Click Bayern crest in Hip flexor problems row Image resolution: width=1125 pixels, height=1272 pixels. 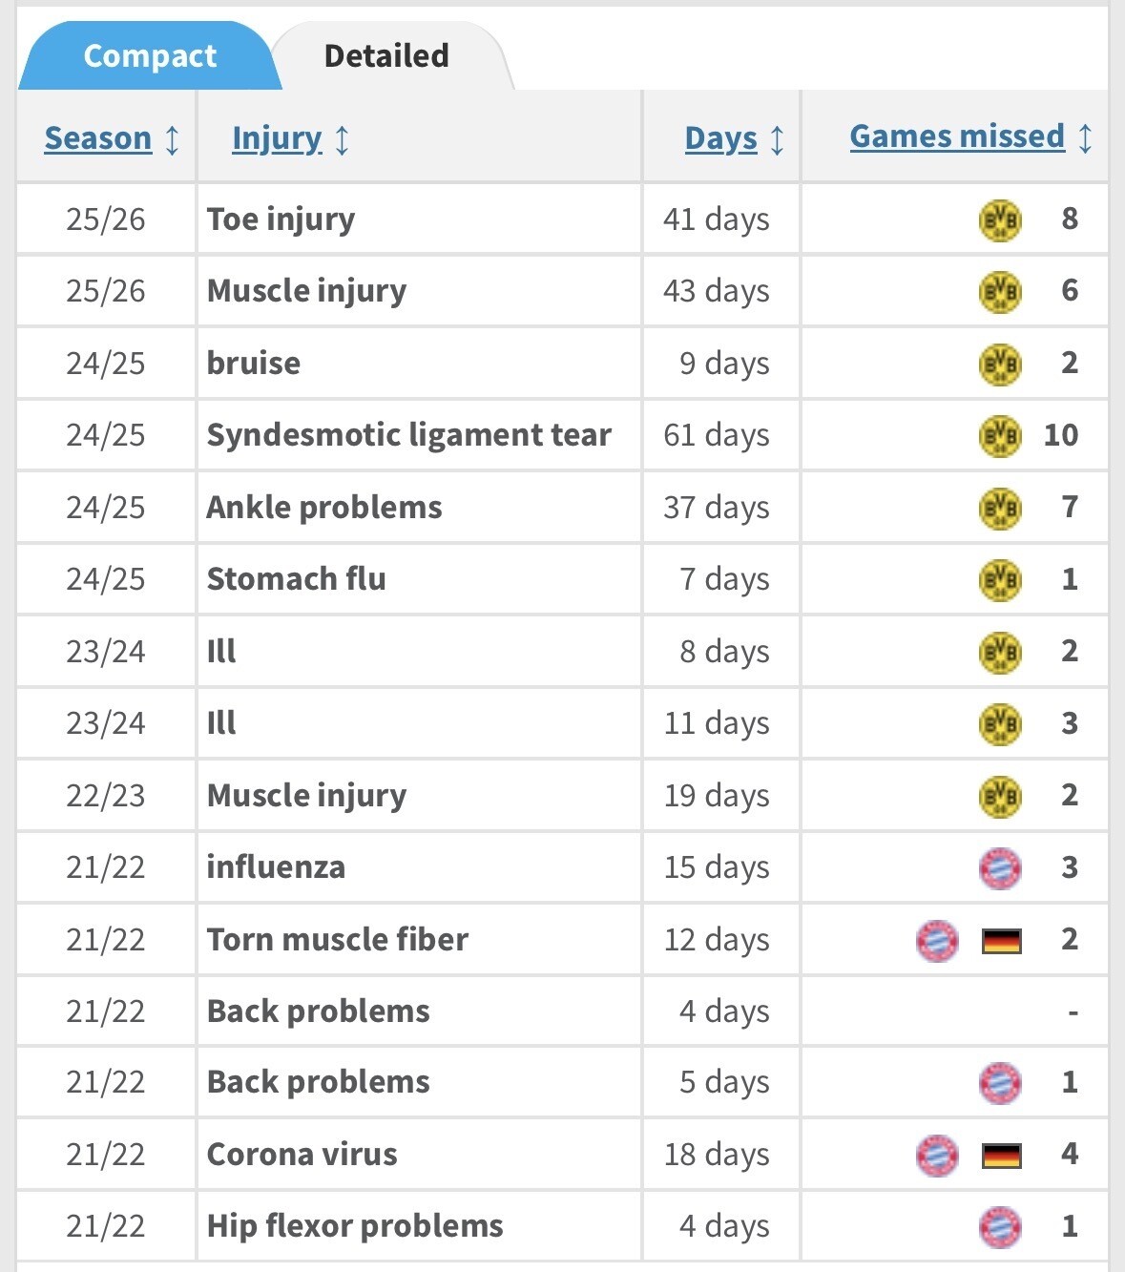coord(1000,1227)
